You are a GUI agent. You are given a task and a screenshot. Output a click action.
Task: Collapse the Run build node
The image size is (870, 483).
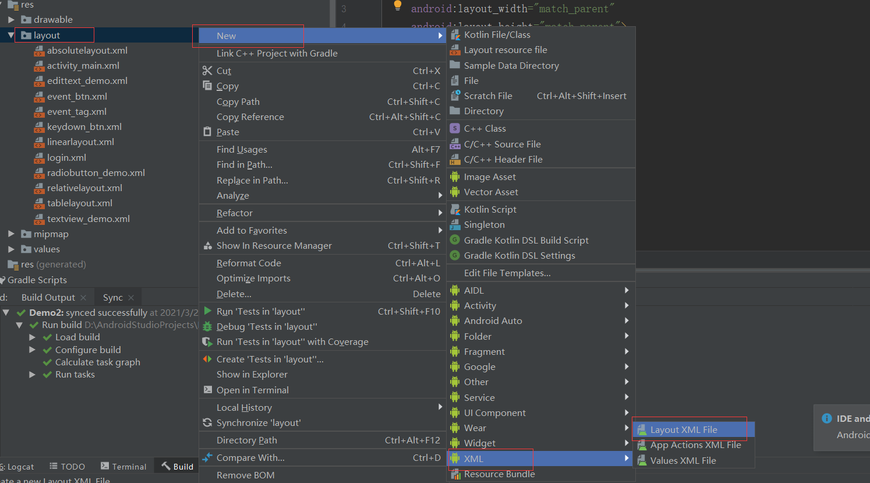[19, 325]
